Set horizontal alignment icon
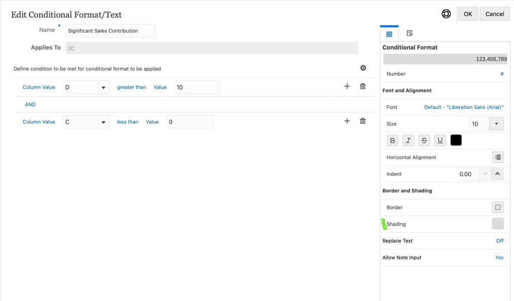514x301 pixels. pyautogui.click(x=497, y=157)
